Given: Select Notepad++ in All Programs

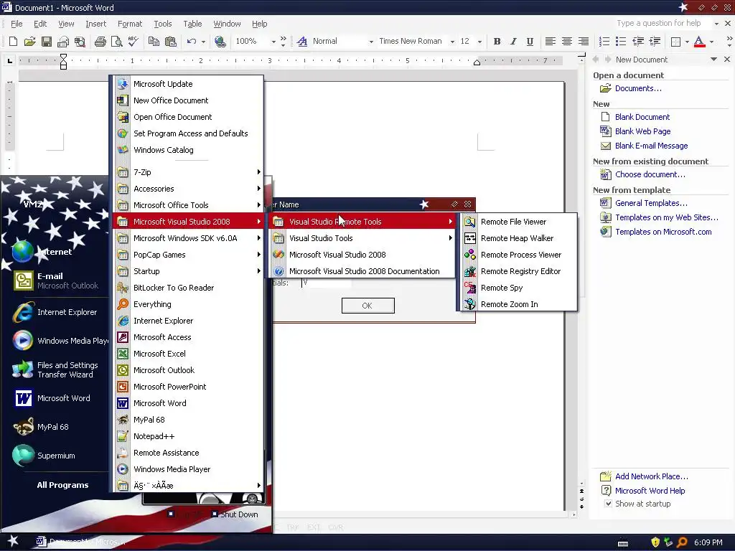Looking at the screenshot, I should [189, 436].
